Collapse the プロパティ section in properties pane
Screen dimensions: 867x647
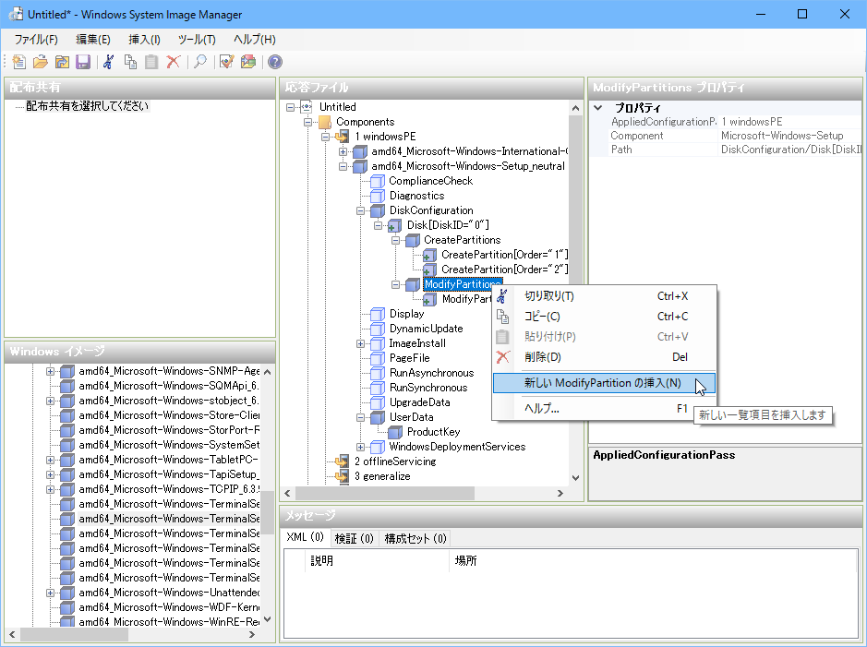(597, 108)
